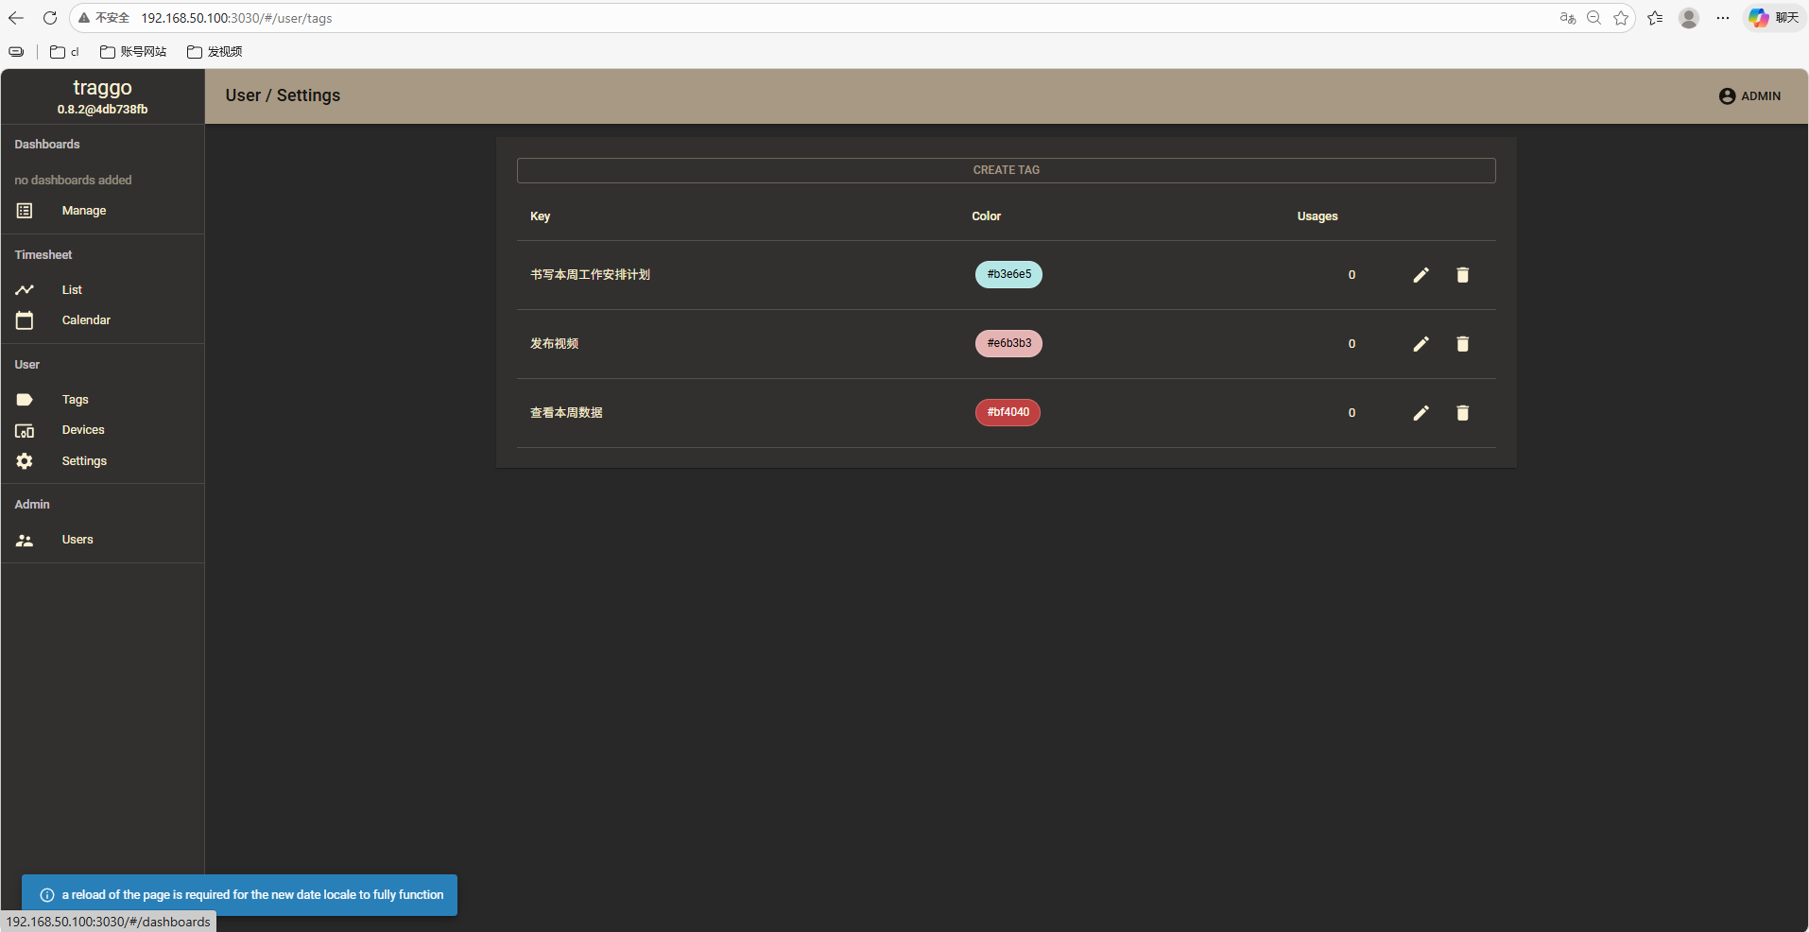1809x932 pixels.
Task: Click the browser address bar URL
Action: point(236,18)
